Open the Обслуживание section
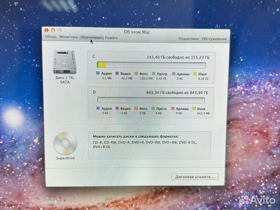 pos(214,39)
